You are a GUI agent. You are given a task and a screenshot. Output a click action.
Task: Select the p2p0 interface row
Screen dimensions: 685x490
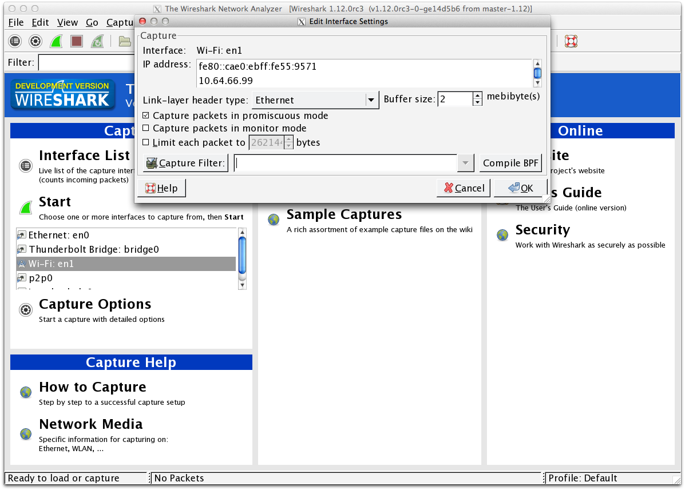coord(126,278)
